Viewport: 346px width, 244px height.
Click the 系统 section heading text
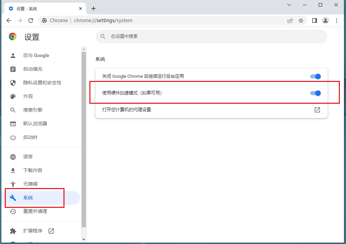[x=100, y=59]
